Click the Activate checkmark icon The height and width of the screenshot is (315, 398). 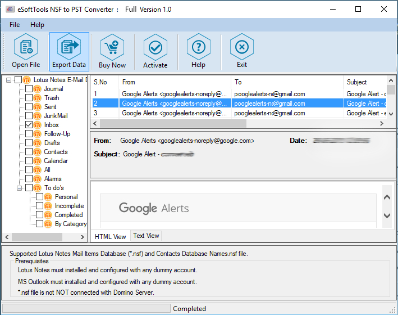point(155,47)
